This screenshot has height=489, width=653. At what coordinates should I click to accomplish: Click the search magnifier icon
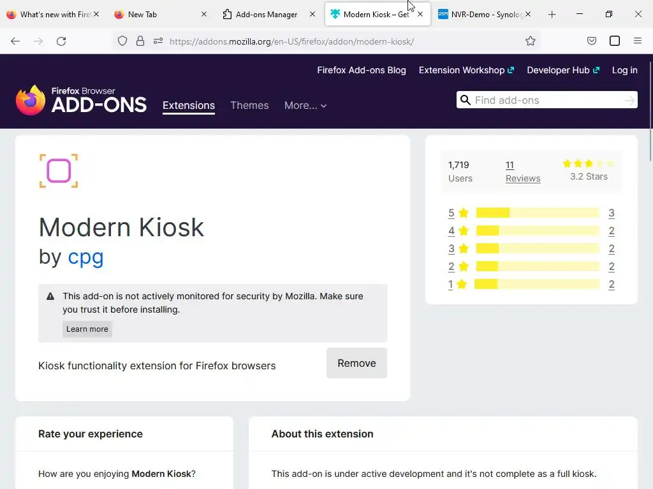tap(466, 100)
